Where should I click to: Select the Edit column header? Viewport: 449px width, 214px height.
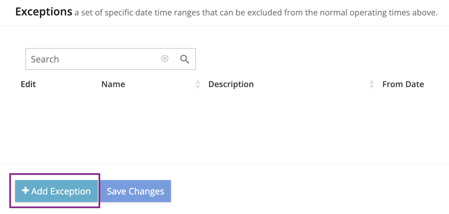tap(28, 84)
